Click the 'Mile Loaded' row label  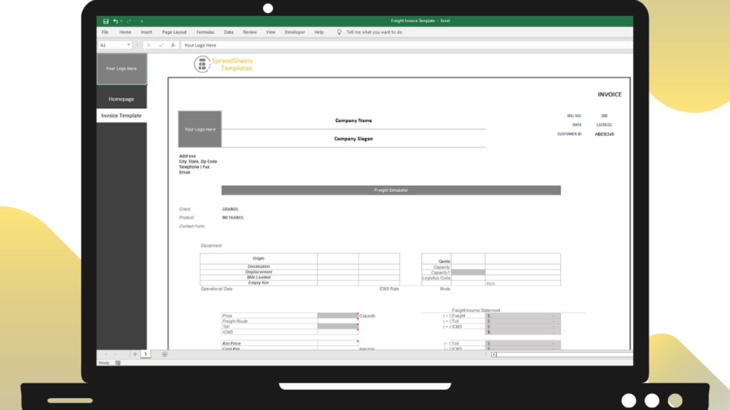tap(258, 277)
